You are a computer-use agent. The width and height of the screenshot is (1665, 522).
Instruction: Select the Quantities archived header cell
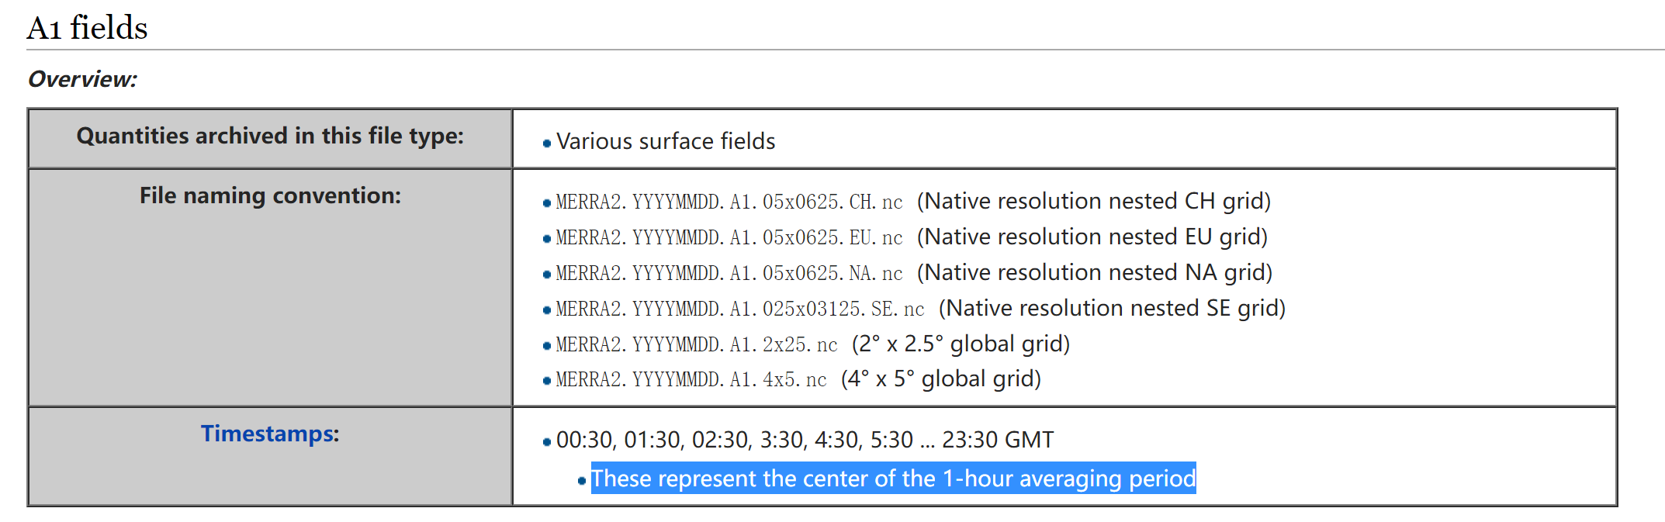pyautogui.click(x=270, y=137)
